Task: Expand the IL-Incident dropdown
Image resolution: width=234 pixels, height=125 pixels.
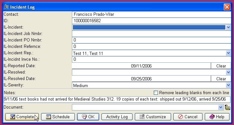Action: (228, 27)
